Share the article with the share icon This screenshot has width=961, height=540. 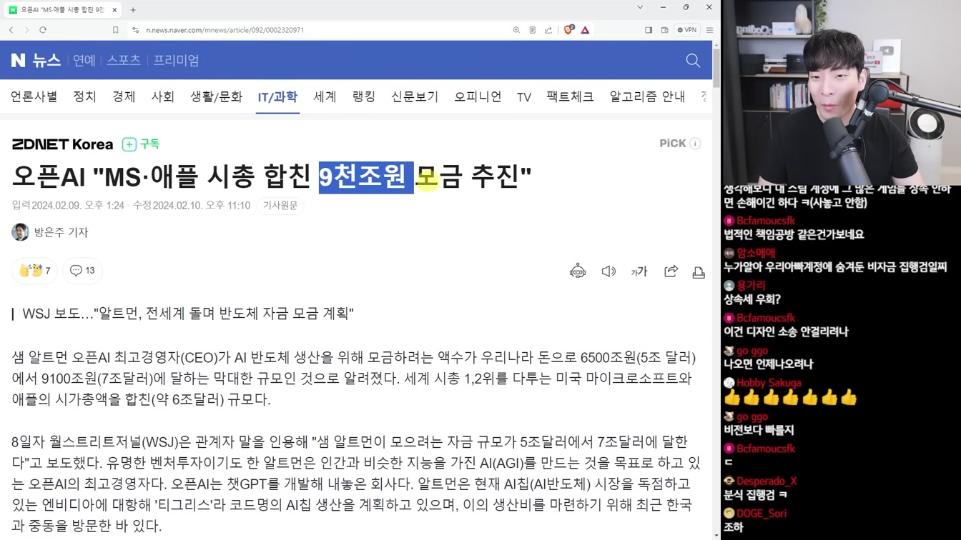pyautogui.click(x=671, y=271)
